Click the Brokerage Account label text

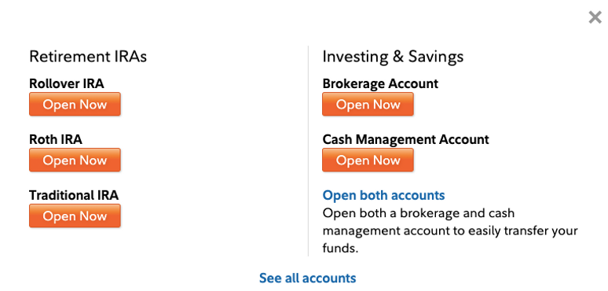coord(380,83)
